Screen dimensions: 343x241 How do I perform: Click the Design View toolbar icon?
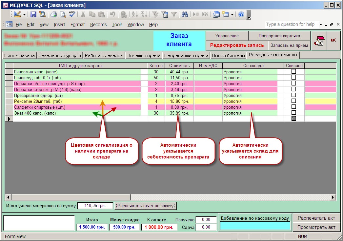[x=17, y=14]
